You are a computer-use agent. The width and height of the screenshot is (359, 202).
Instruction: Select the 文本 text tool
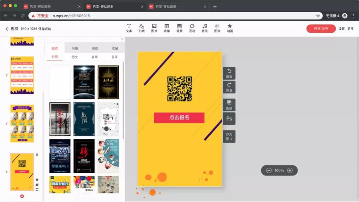[x=129, y=28]
